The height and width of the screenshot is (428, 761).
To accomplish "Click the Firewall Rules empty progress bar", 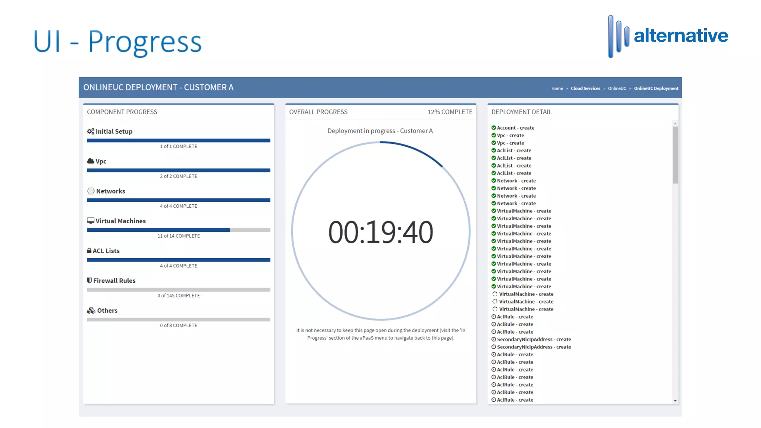I will click(178, 289).
